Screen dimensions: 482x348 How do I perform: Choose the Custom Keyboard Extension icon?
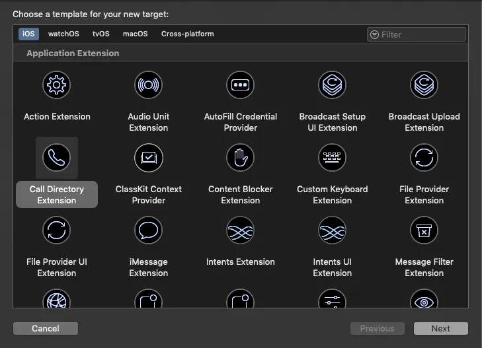coord(332,158)
